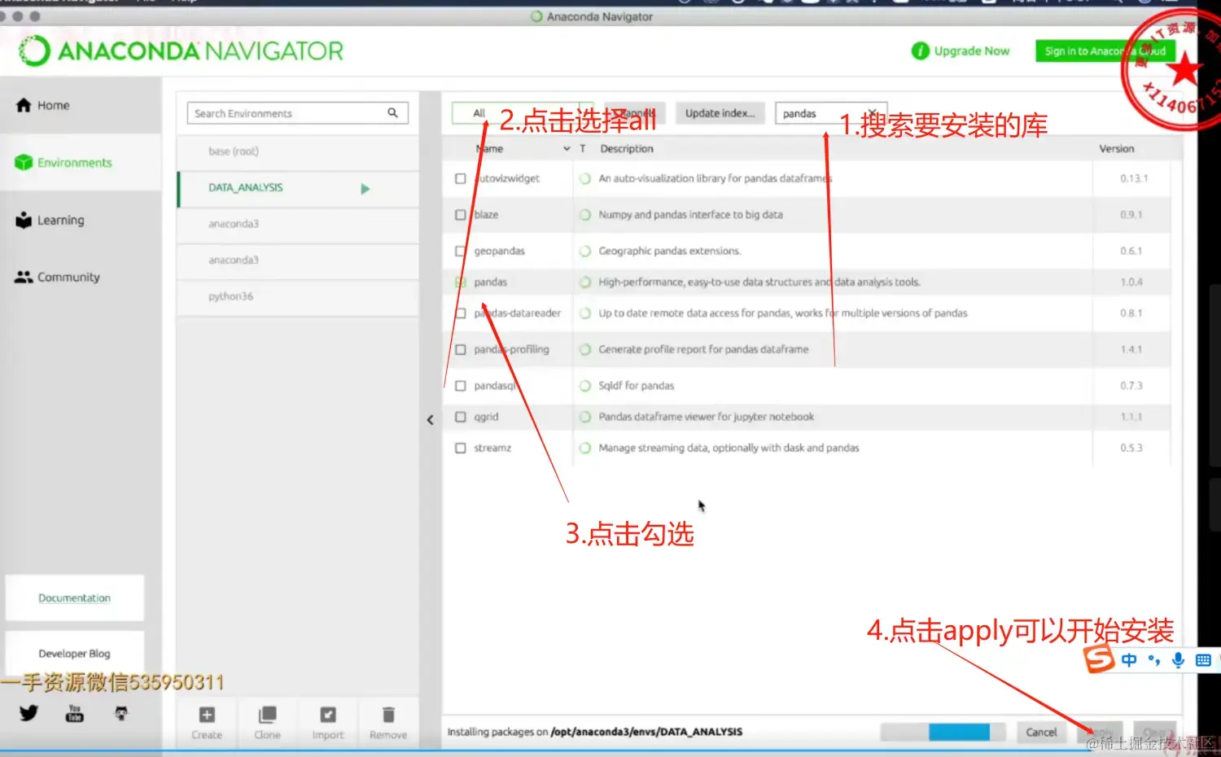This screenshot has height=757, width=1221.
Task: Click geopandas status circle icon
Action: [x=584, y=251]
